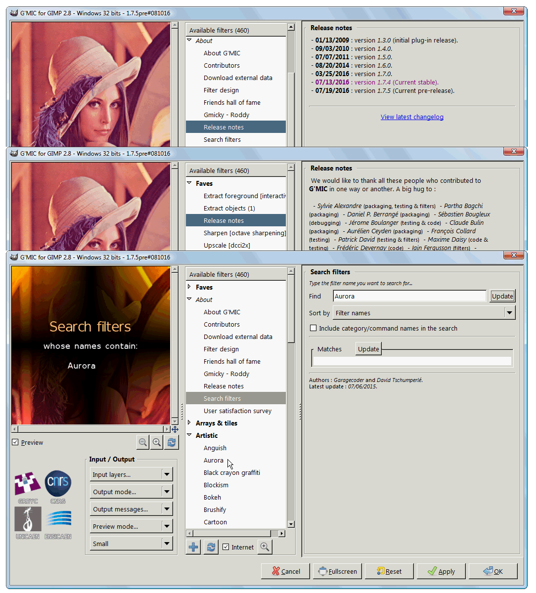536x593 pixels.
Task: Select About G'MIC in top window
Action: [x=222, y=53]
